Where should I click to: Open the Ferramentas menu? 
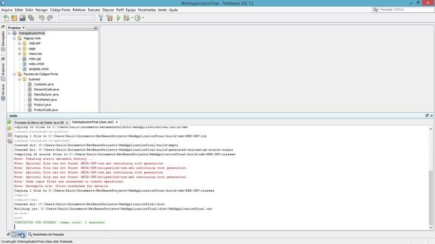(147, 10)
